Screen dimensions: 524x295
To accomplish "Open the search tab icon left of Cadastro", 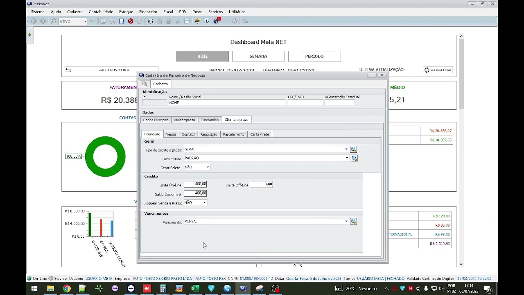I will pyautogui.click(x=145, y=84).
